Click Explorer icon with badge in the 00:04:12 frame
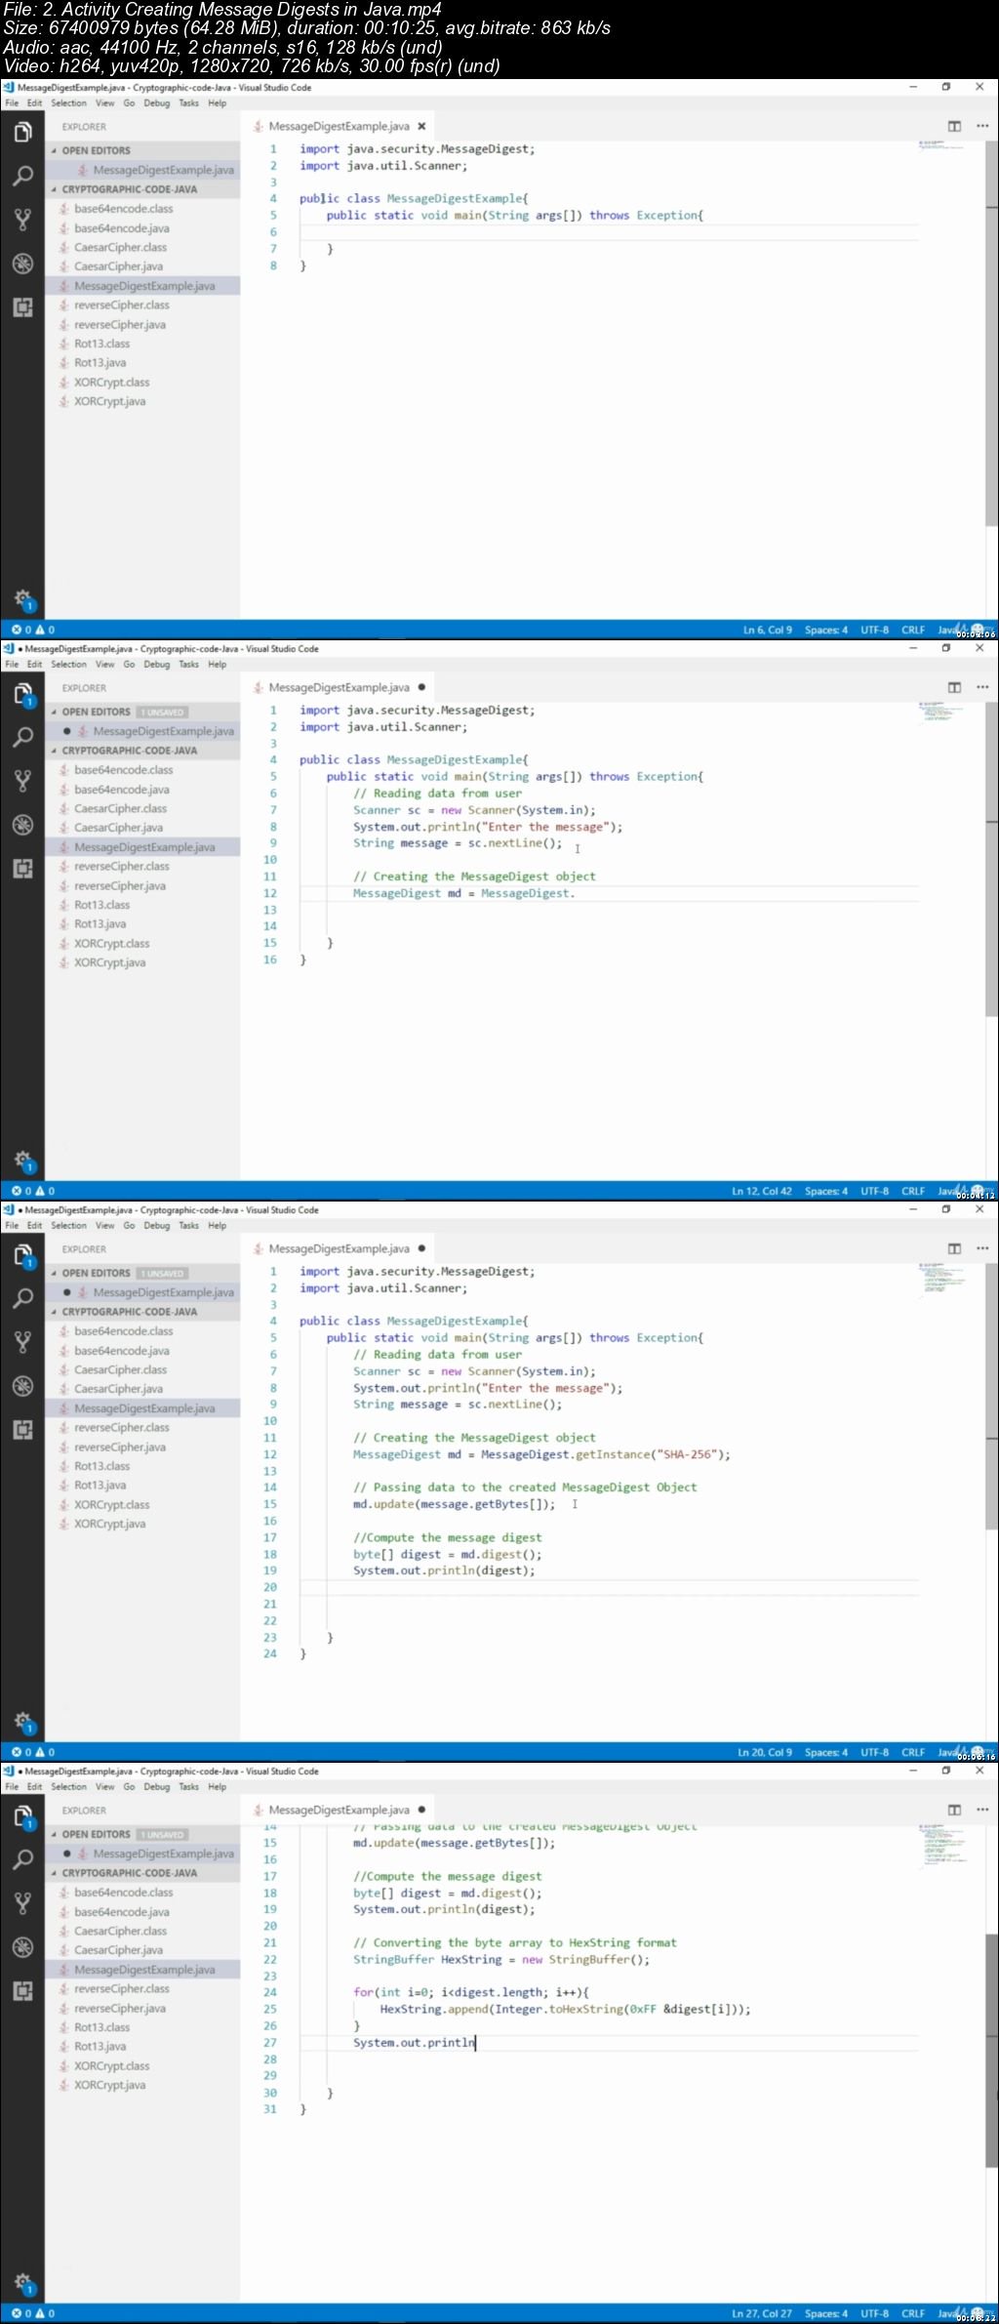The width and height of the screenshot is (999, 2324). [22, 694]
